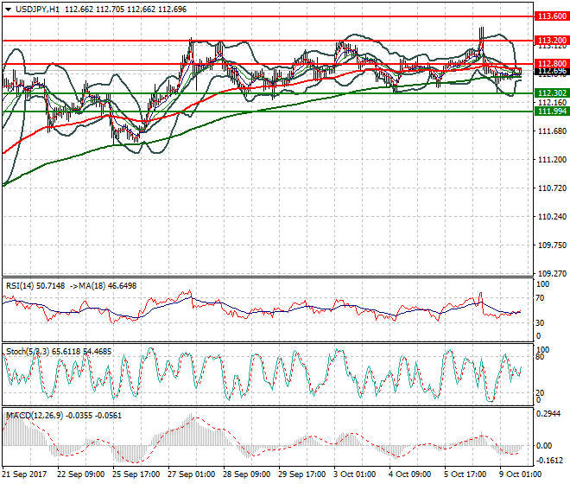This screenshot has width=570, height=484.
Task: Click the USDJPY,H1 chart title text
Action: (x=37, y=10)
